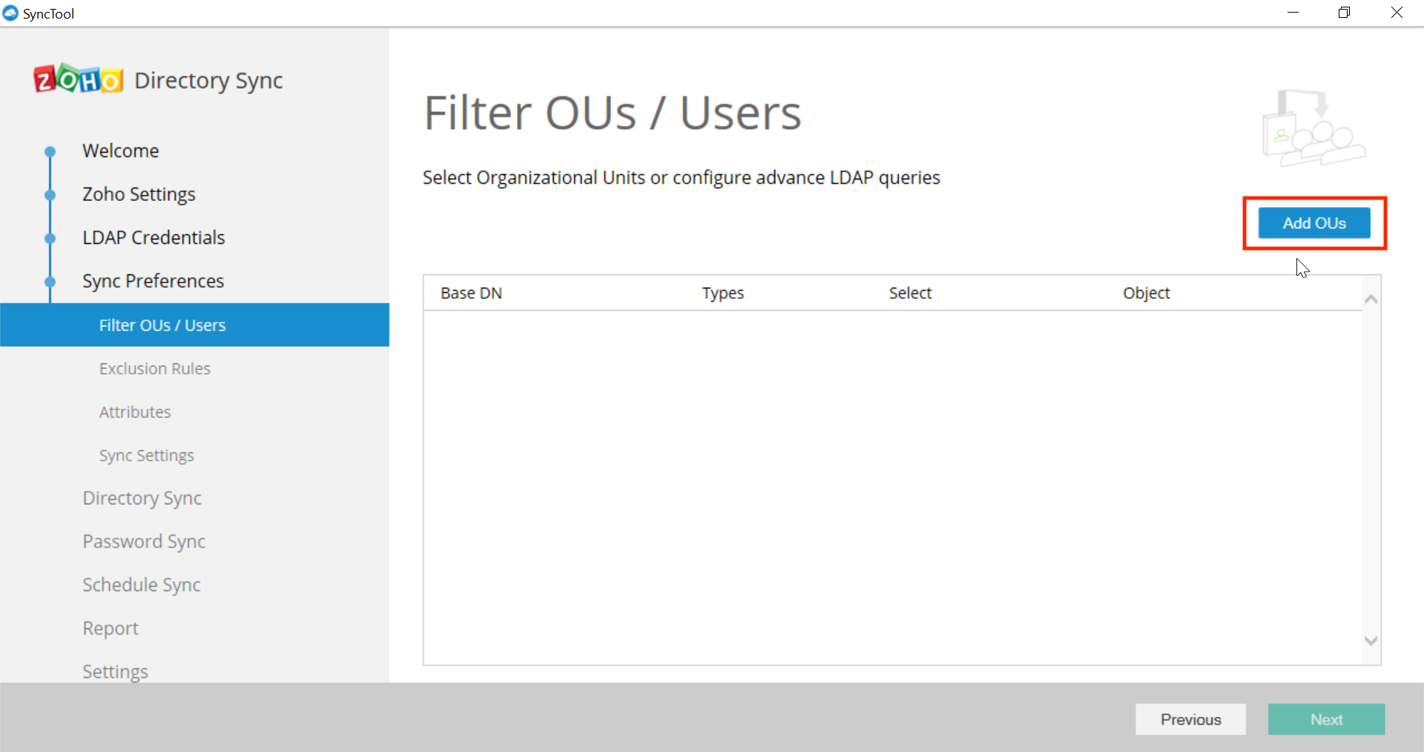Viewport: 1424px width, 752px height.
Task: Click the timeline dot beside Zoho Settings
Action: click(50, 195)
